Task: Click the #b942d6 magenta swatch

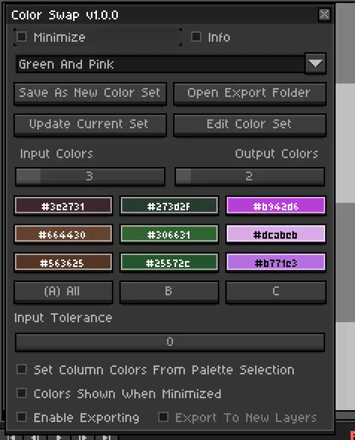Action: (x=276, y=206)
